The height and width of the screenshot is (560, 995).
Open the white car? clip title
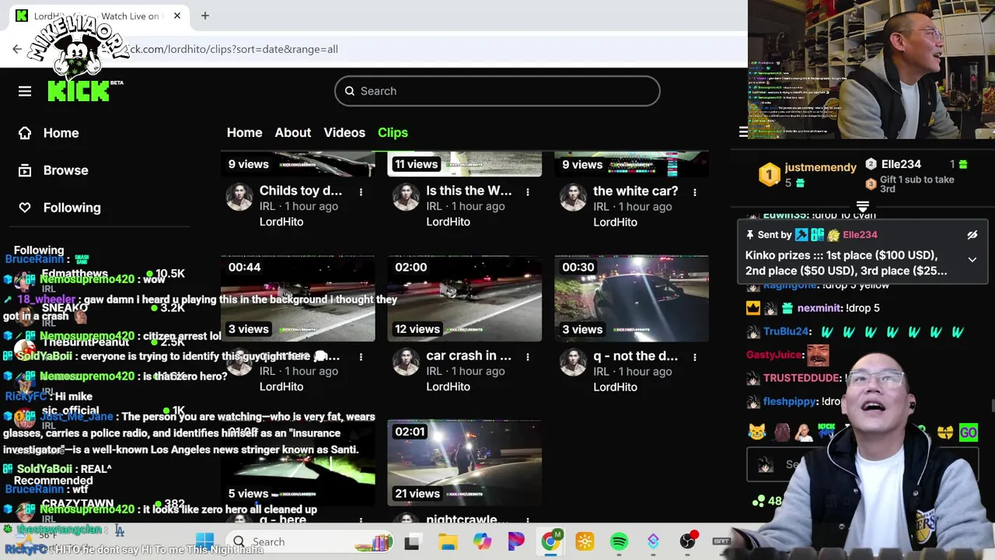coord(635,191)
